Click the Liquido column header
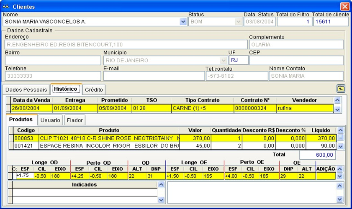The height and width of the screenshot is (209, 352). click(x=321, y=130)
